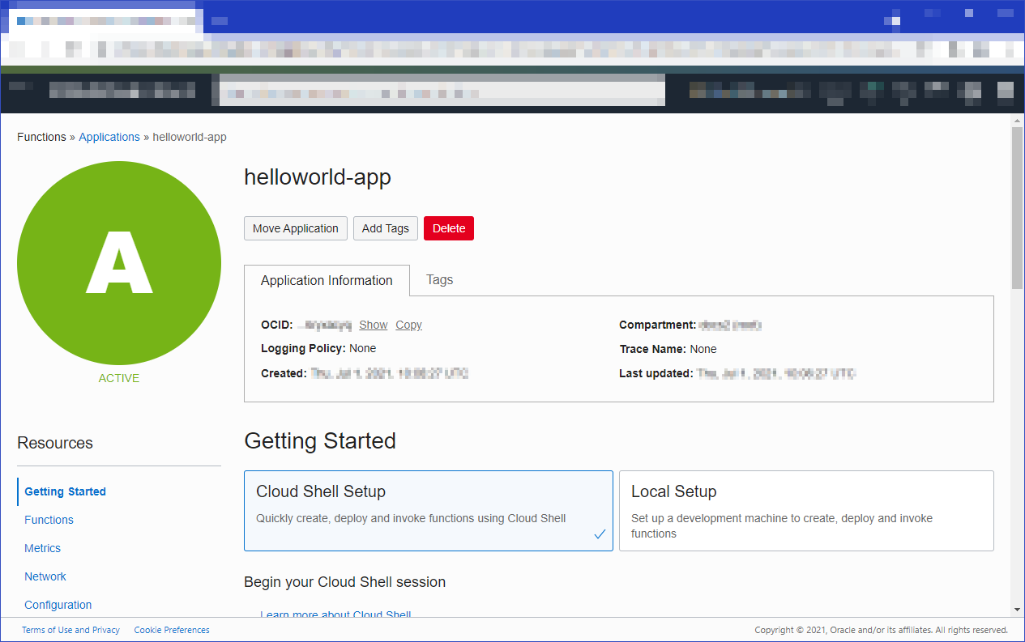
Task: Delete the helloworld-app application
Action: tap(448, 228)
